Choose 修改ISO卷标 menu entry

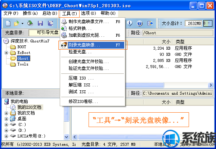[93, 101]
